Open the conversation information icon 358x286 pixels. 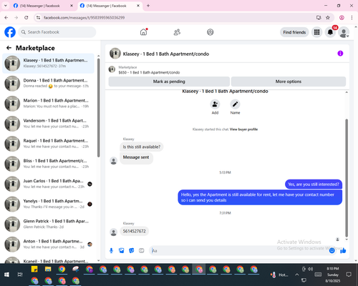pyautogui.click(x=340, y=54)
